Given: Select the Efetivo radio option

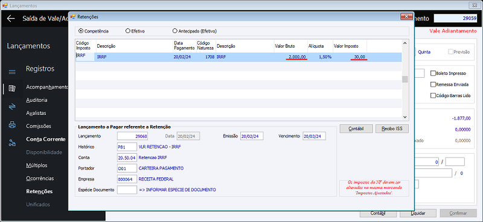Looking at the screenshot, I should (128, 31).
